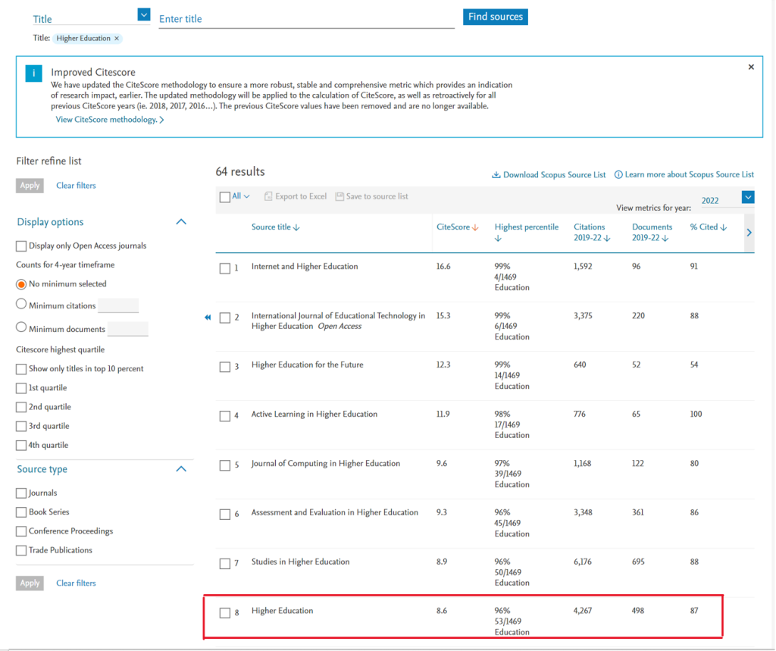
Task: Select Studies in Higher Education checkbox
Action: point(224,563)
